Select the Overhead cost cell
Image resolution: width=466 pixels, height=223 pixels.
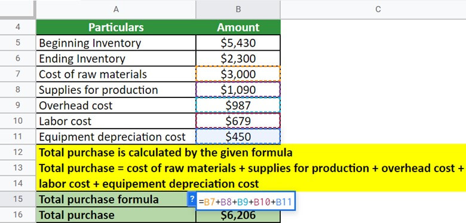click(x=116, y=105)
